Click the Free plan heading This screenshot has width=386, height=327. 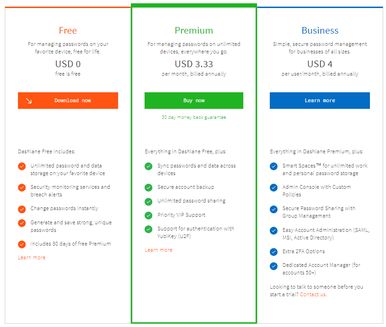(68, 31)
